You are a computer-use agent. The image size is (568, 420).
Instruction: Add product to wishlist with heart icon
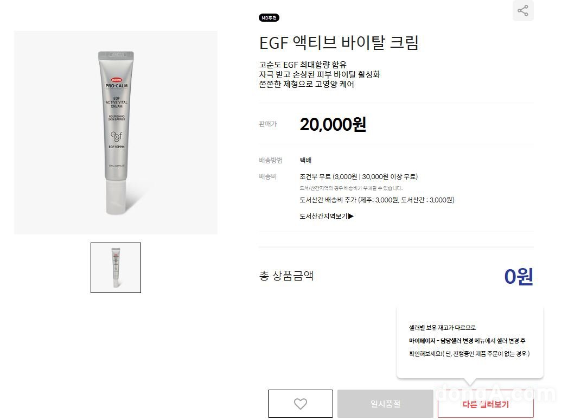pos(301,404)
